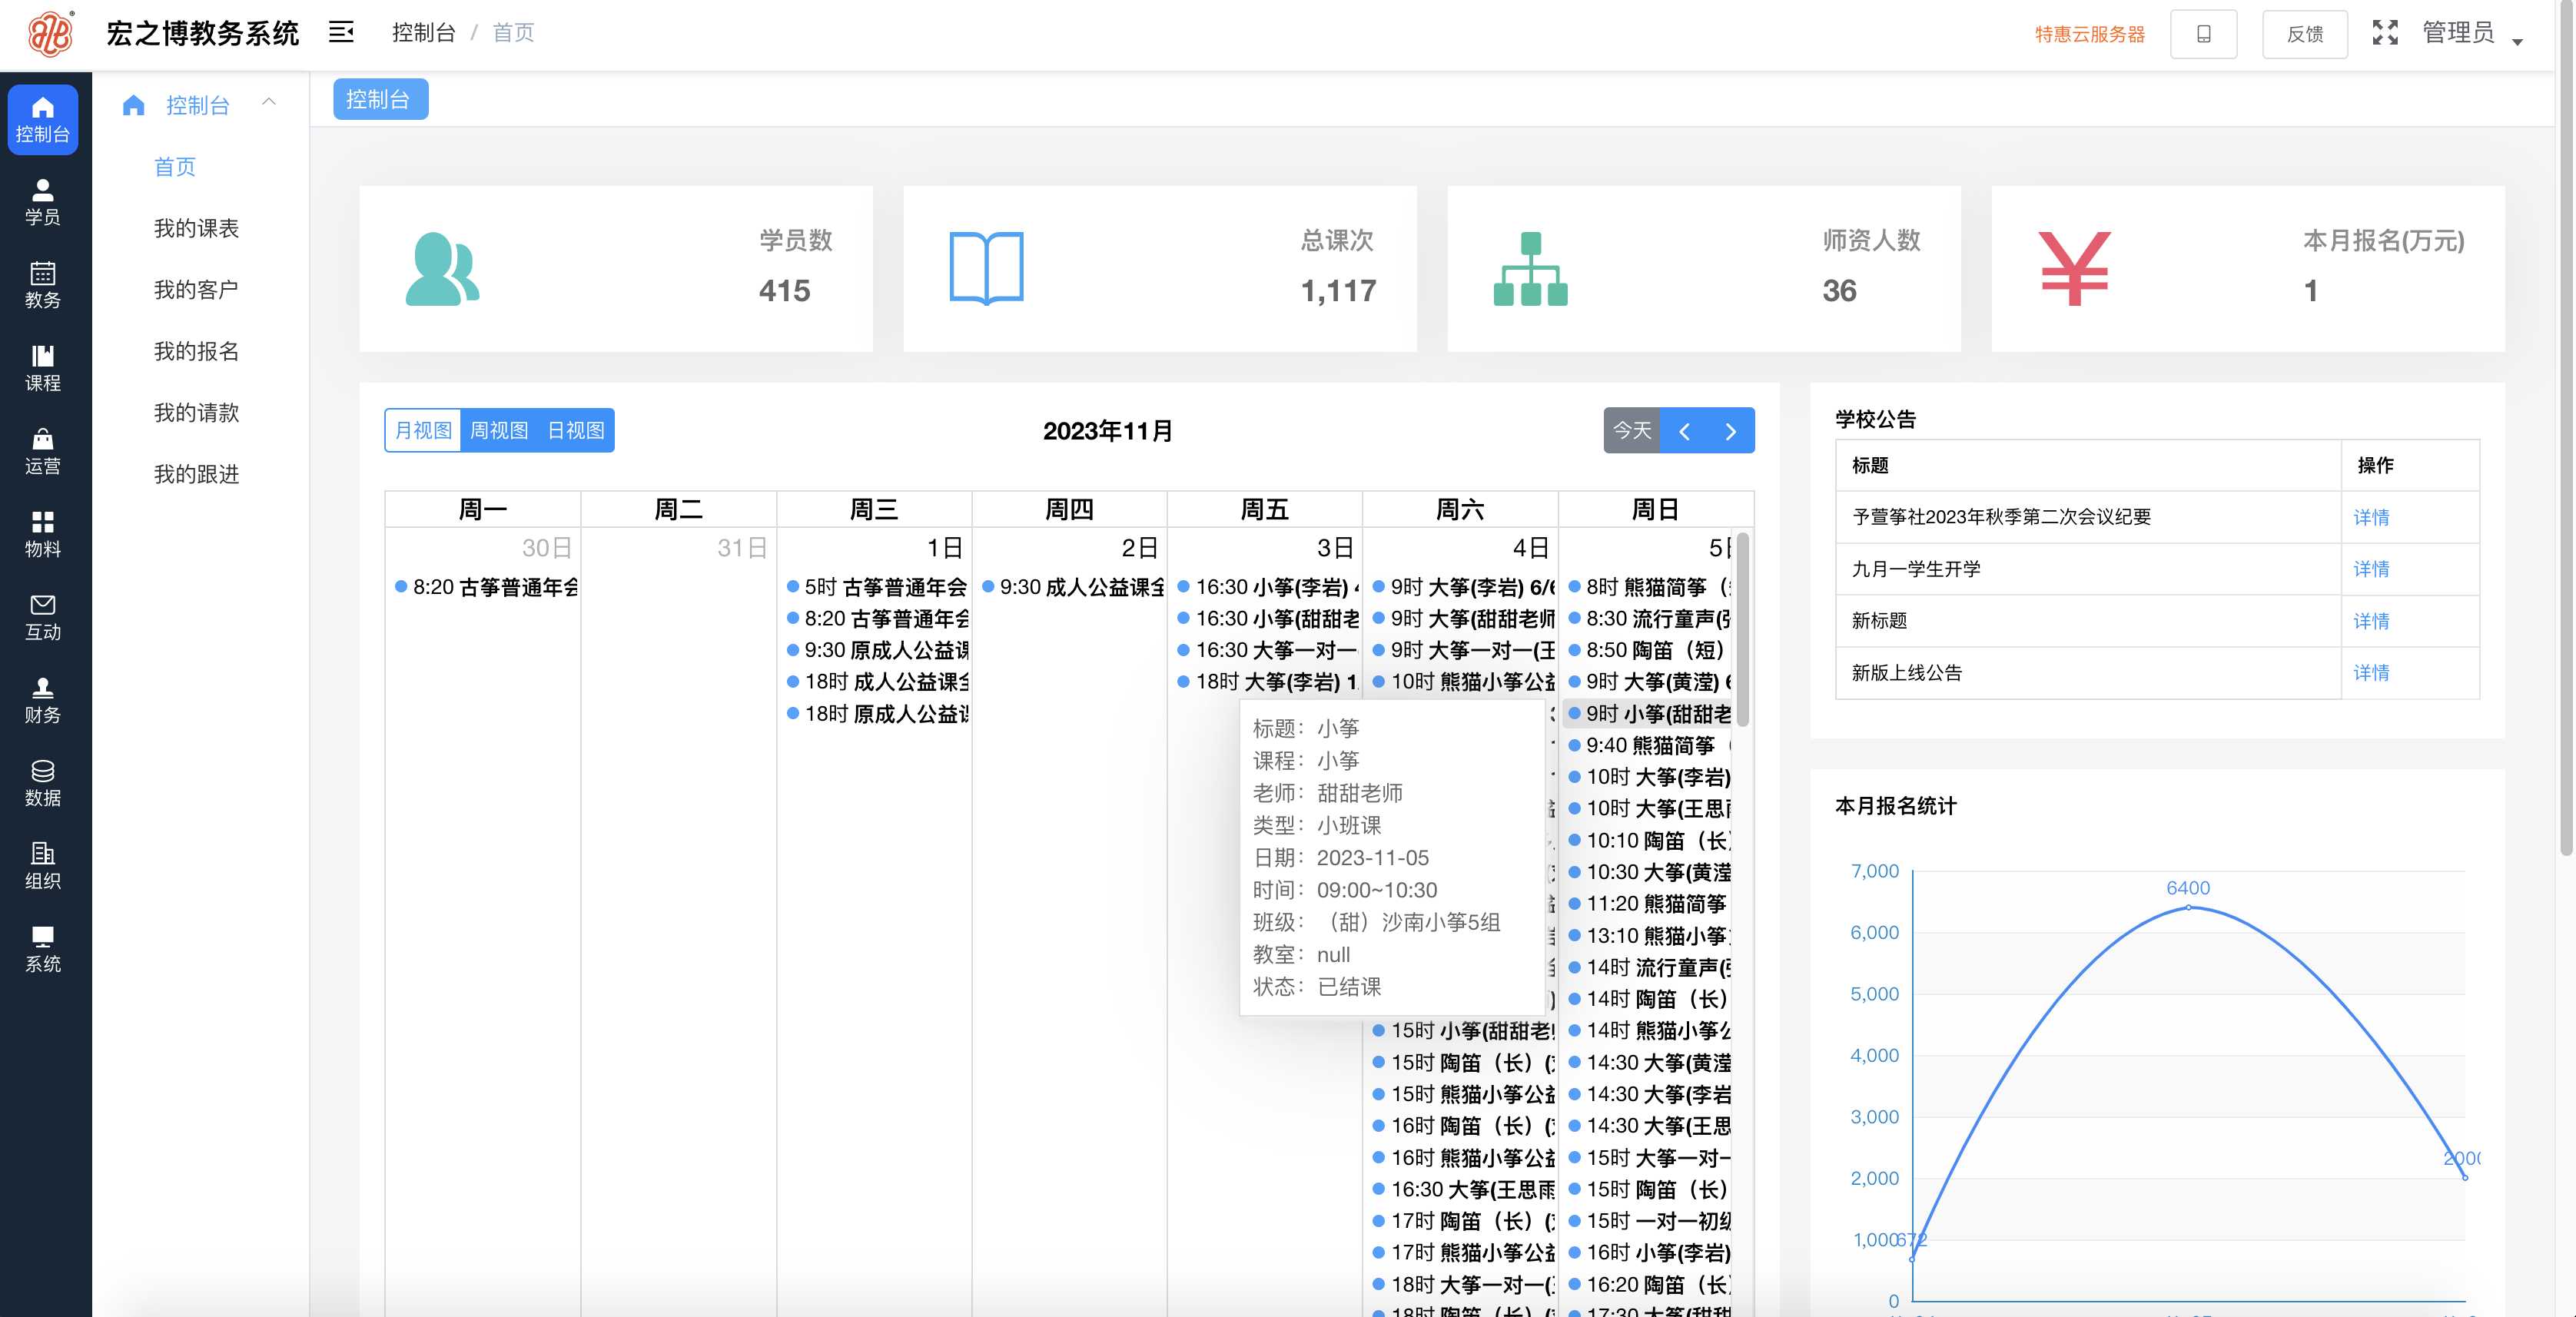This screenshot has width=2576, height=1317.
Task: Open the 财务 sidebar section
Action: coord(43,700)
